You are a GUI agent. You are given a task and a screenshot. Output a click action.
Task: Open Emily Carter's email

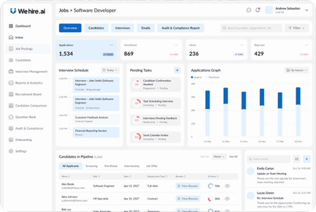point(279,175)
